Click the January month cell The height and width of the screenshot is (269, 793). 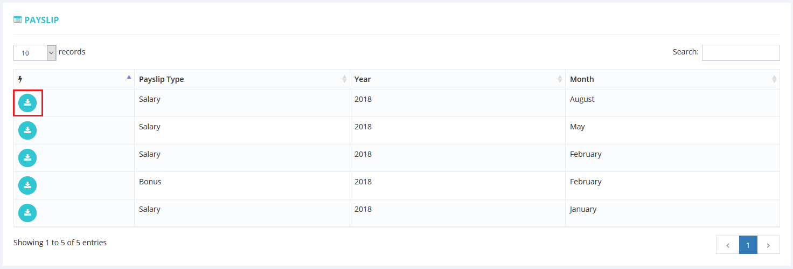[583, 209]
